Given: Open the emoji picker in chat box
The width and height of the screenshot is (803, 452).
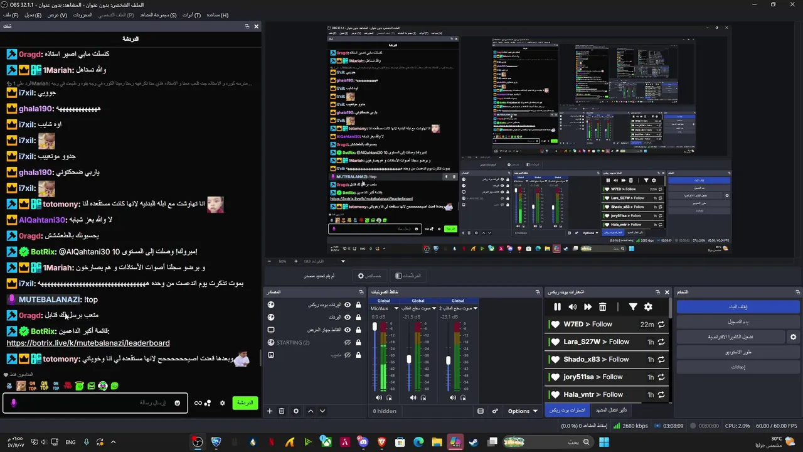Looking at the screenshot, I should (x=178, y=403).
